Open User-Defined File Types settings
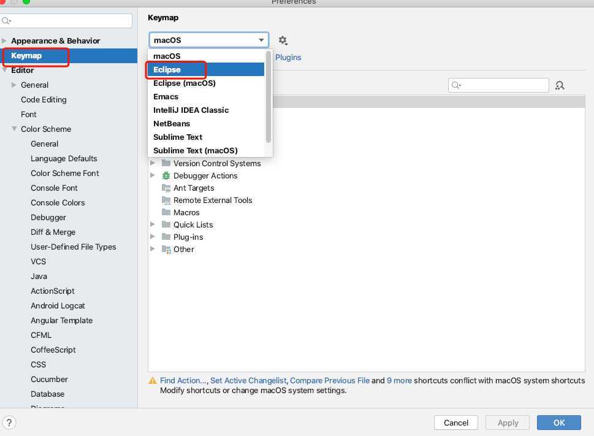 pyautogui.click(x=73, y=247)
